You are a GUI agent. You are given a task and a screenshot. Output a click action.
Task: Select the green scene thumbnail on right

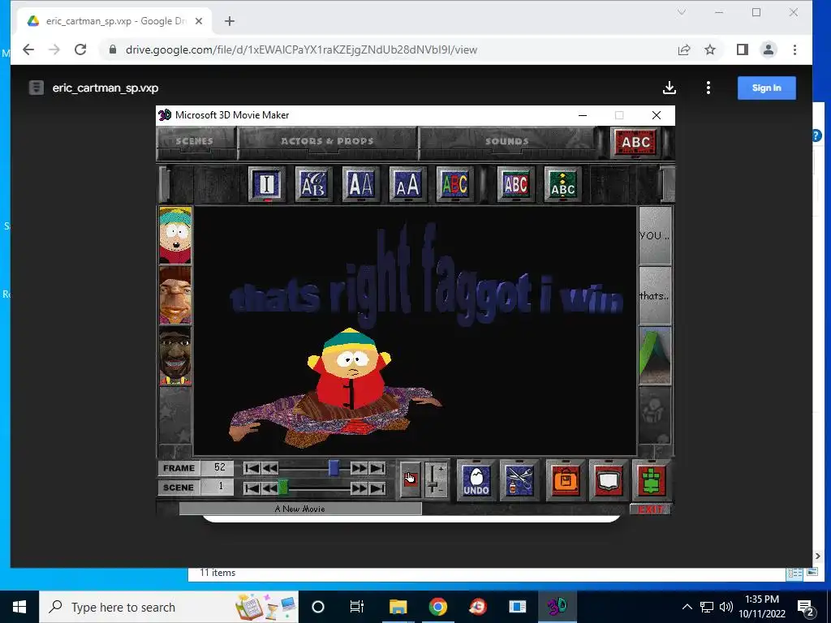tap(655, 355)
